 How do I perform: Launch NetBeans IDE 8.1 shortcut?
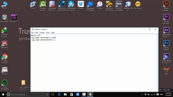pyautogui.click(x=128, y=6)
